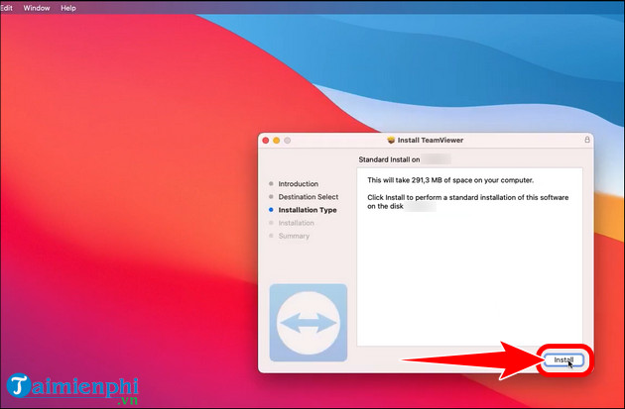
Task: Click the blue bullet beside Installation Type
Action: [x=271, y=210]
